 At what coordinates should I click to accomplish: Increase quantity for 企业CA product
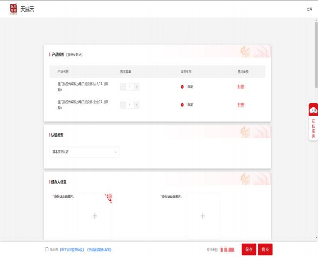[136, 105]
